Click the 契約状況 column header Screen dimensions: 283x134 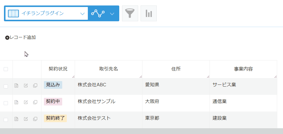pyautogui.click(x=58, y=69)
